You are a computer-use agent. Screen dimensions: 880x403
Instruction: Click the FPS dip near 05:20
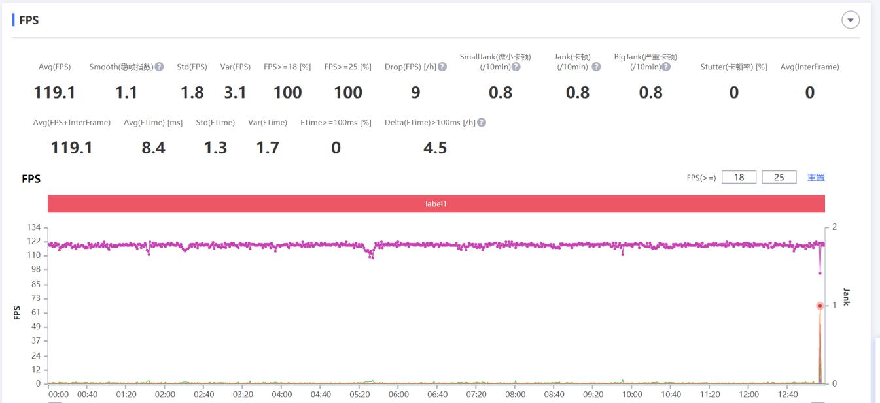click(x=372, y=256)
